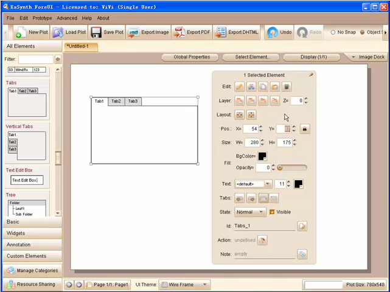Image resolution: width=390 pixels, height=292 pixels.
Task: Select the No Snap radio button
Action: tap(333, 32)
